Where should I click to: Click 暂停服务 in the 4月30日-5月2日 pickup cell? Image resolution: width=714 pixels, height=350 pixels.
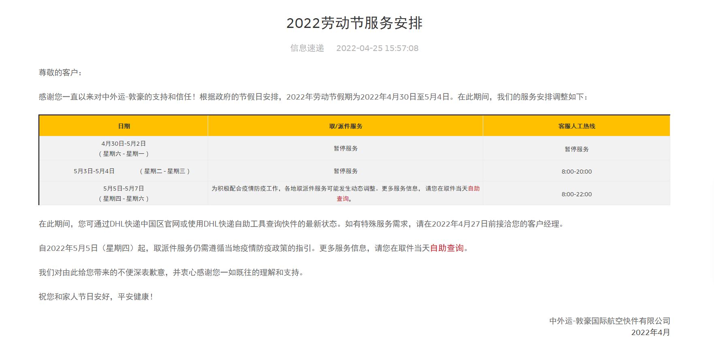[x=346, y=148]
